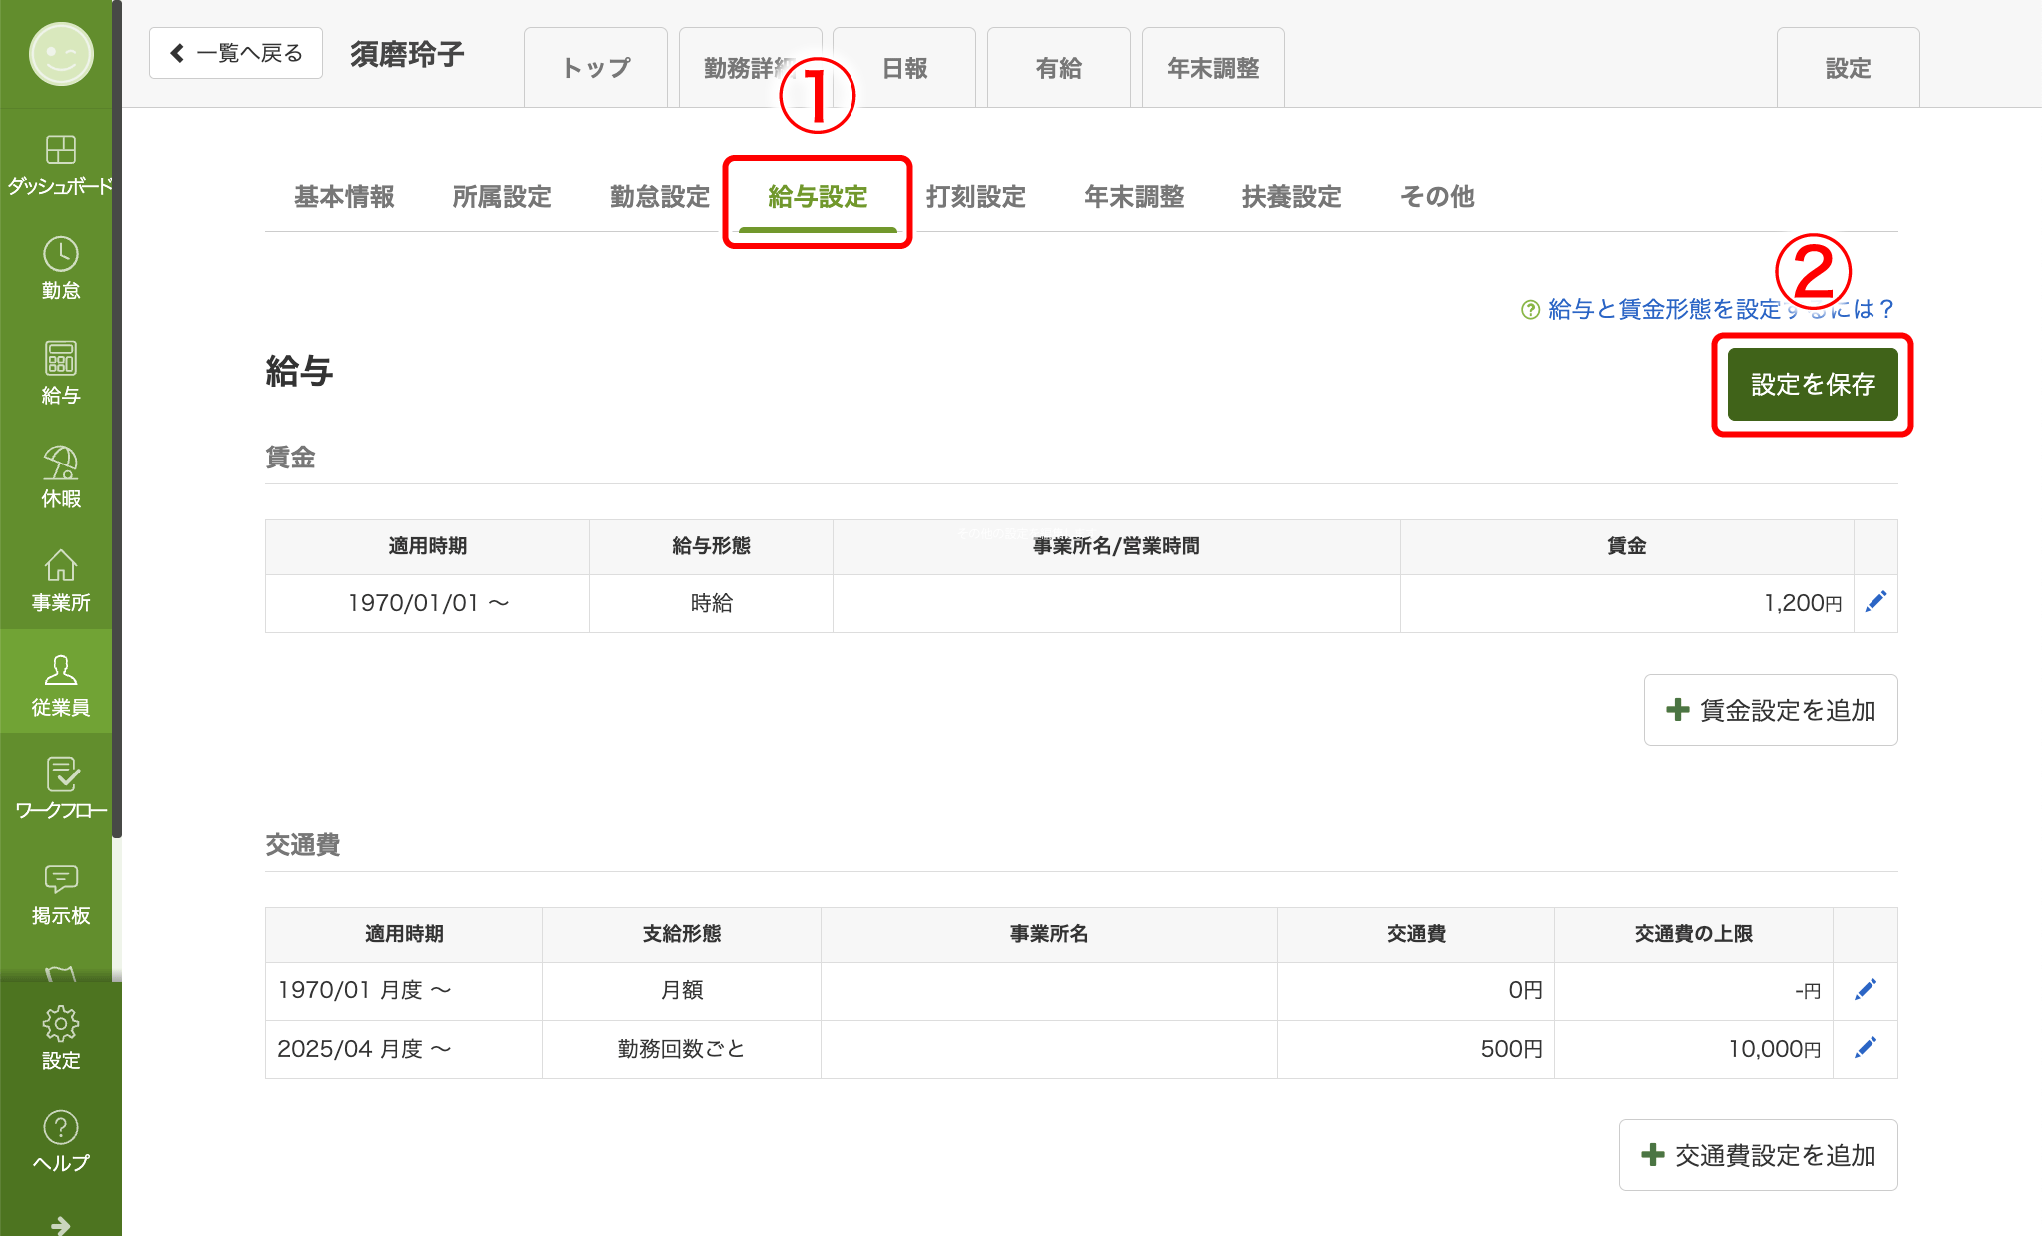Edit the 1970/01 月度 transportation row

pos(1865,990)
